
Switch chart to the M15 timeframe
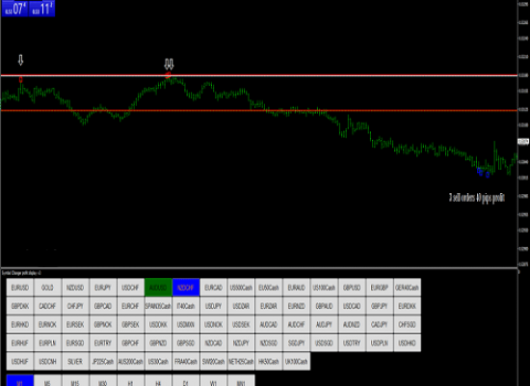(75, 380)
